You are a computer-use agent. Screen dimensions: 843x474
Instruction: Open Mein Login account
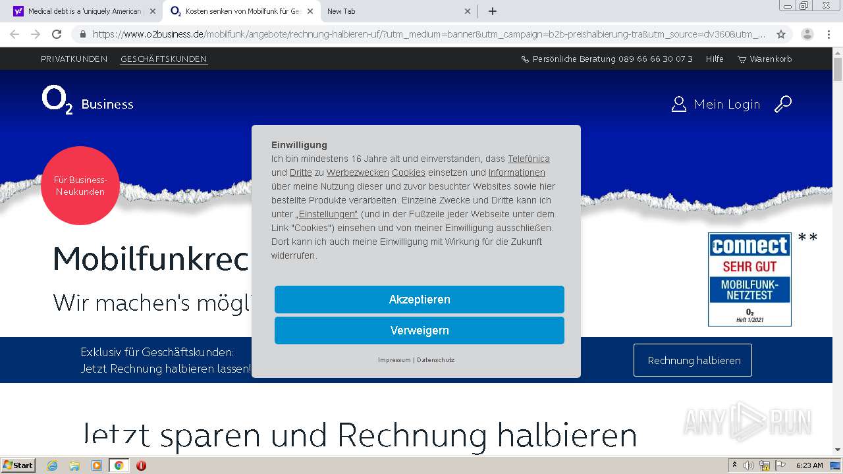715,104
